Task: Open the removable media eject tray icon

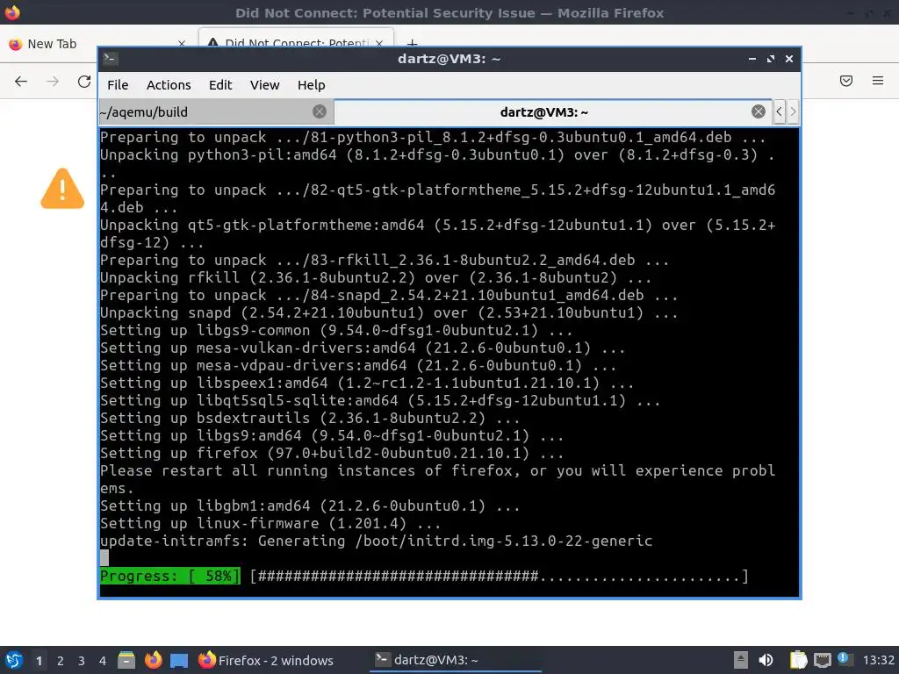Action: [741, 660]
